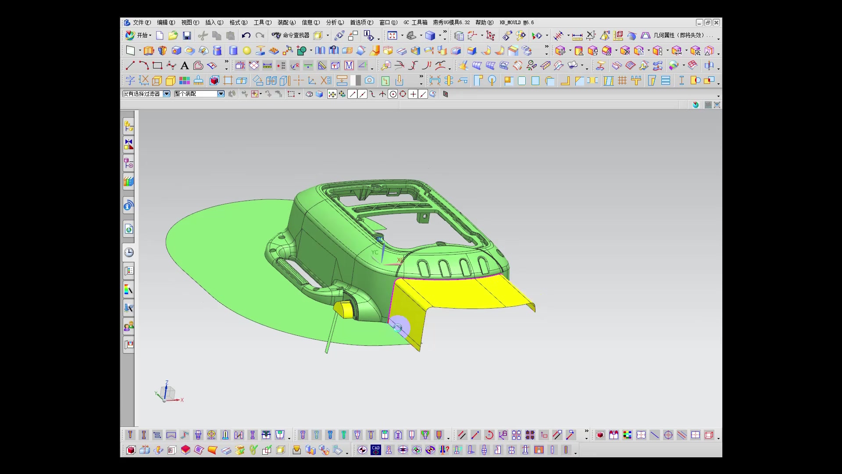Expand the selection filter dropdown
This screenshot has height=474, width=842.
click(167, 94)
